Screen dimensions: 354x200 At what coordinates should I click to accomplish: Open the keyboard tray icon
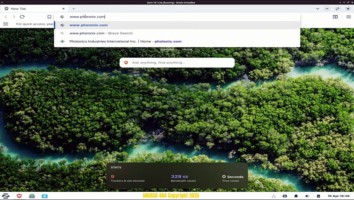285,196
